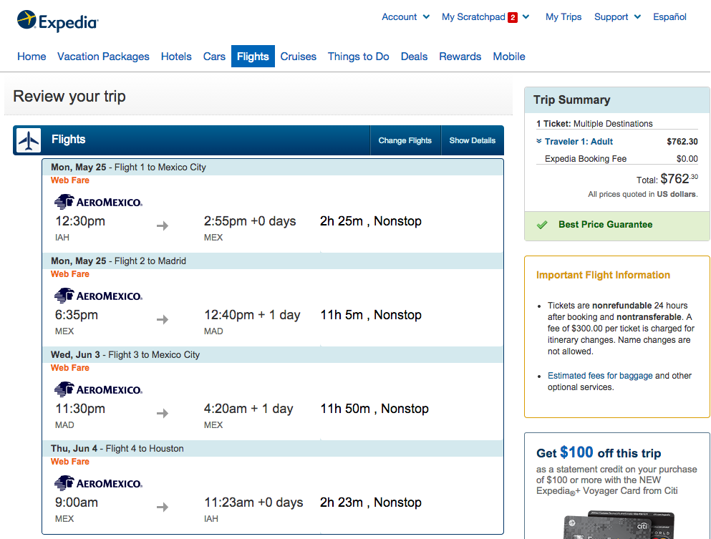
Task: Click the Aeromexico logo for Flight 1
Action: 98,202
